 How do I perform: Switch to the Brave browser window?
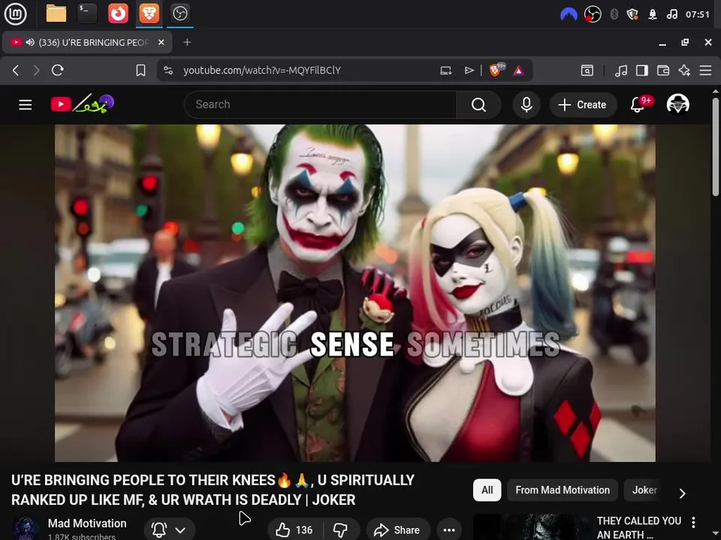(x=149, y=13)
